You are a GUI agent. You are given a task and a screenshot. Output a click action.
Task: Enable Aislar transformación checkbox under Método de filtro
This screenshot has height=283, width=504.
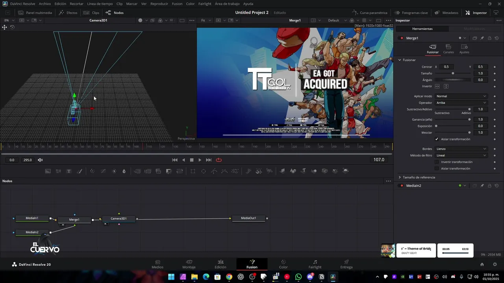(x=437, y=169)
